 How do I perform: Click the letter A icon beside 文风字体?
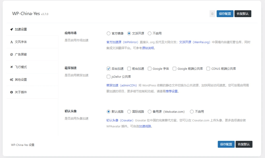(x=11, y=42)
